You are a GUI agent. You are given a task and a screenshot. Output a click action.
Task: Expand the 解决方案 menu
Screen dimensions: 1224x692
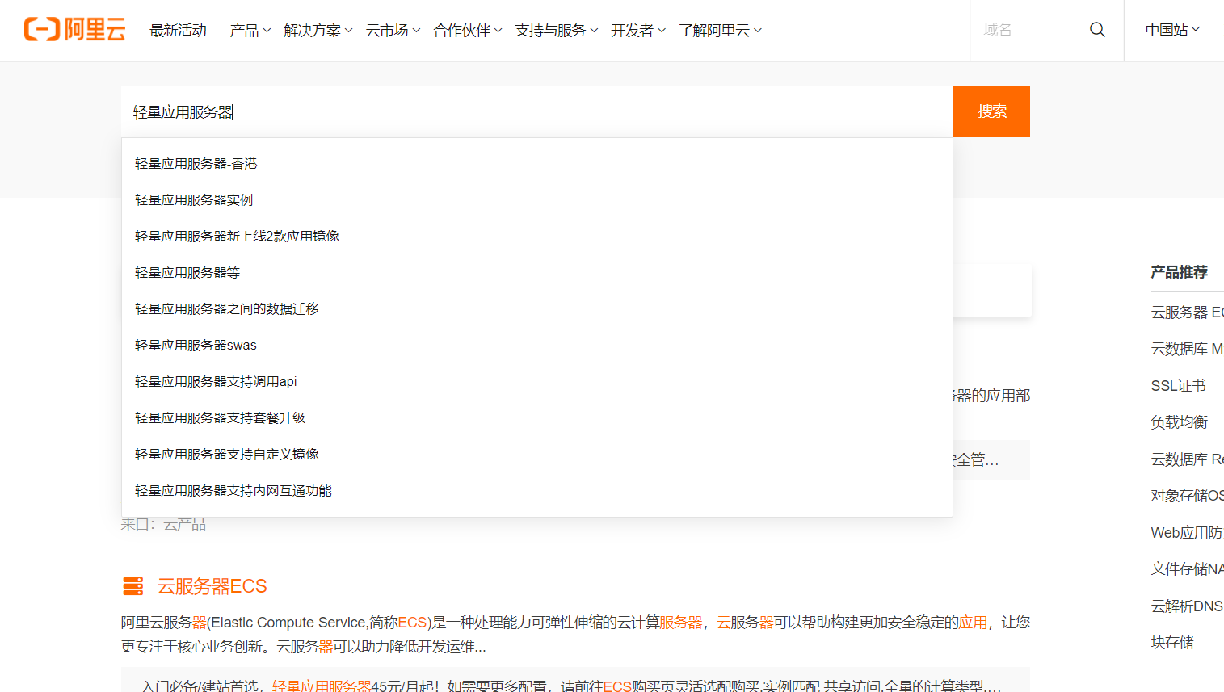pyautogui.click(x=318, y=31)
